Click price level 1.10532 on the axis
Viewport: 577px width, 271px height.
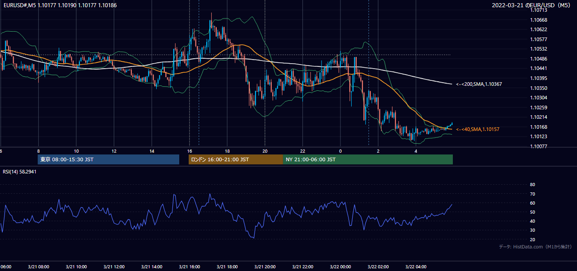tap(538, 49)
